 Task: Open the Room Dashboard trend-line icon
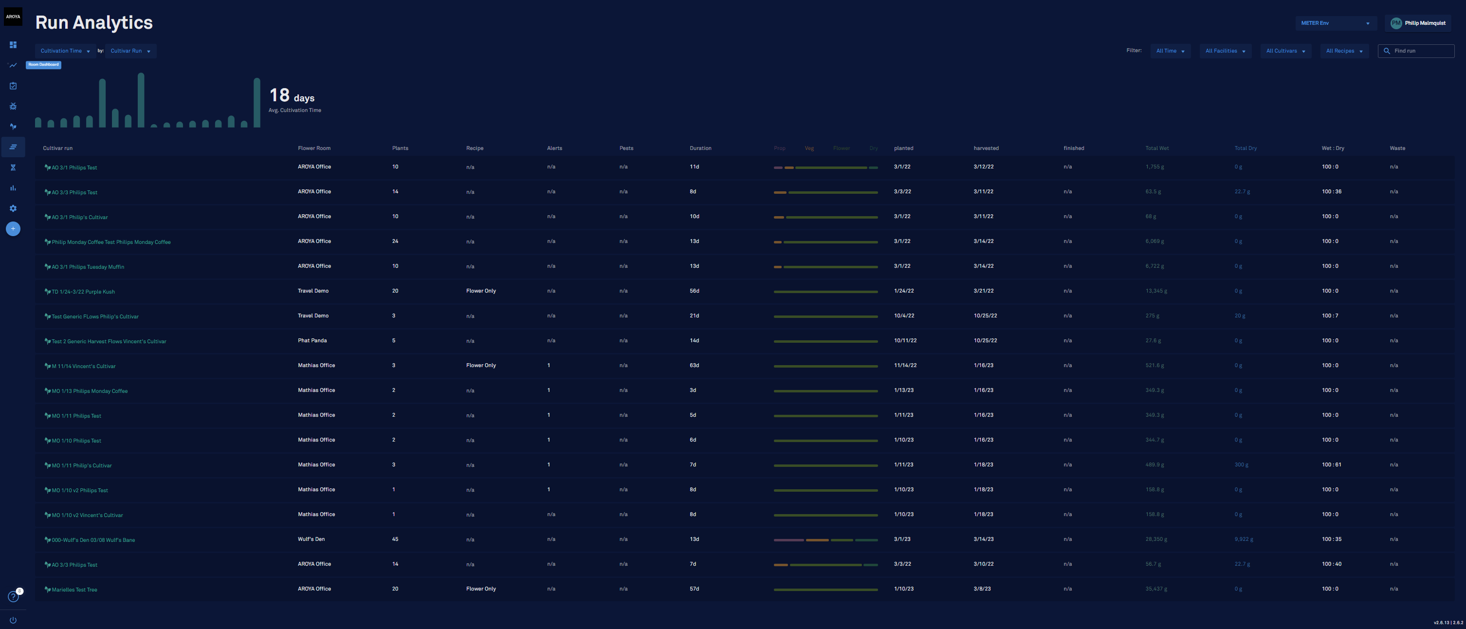pos(13,65)
